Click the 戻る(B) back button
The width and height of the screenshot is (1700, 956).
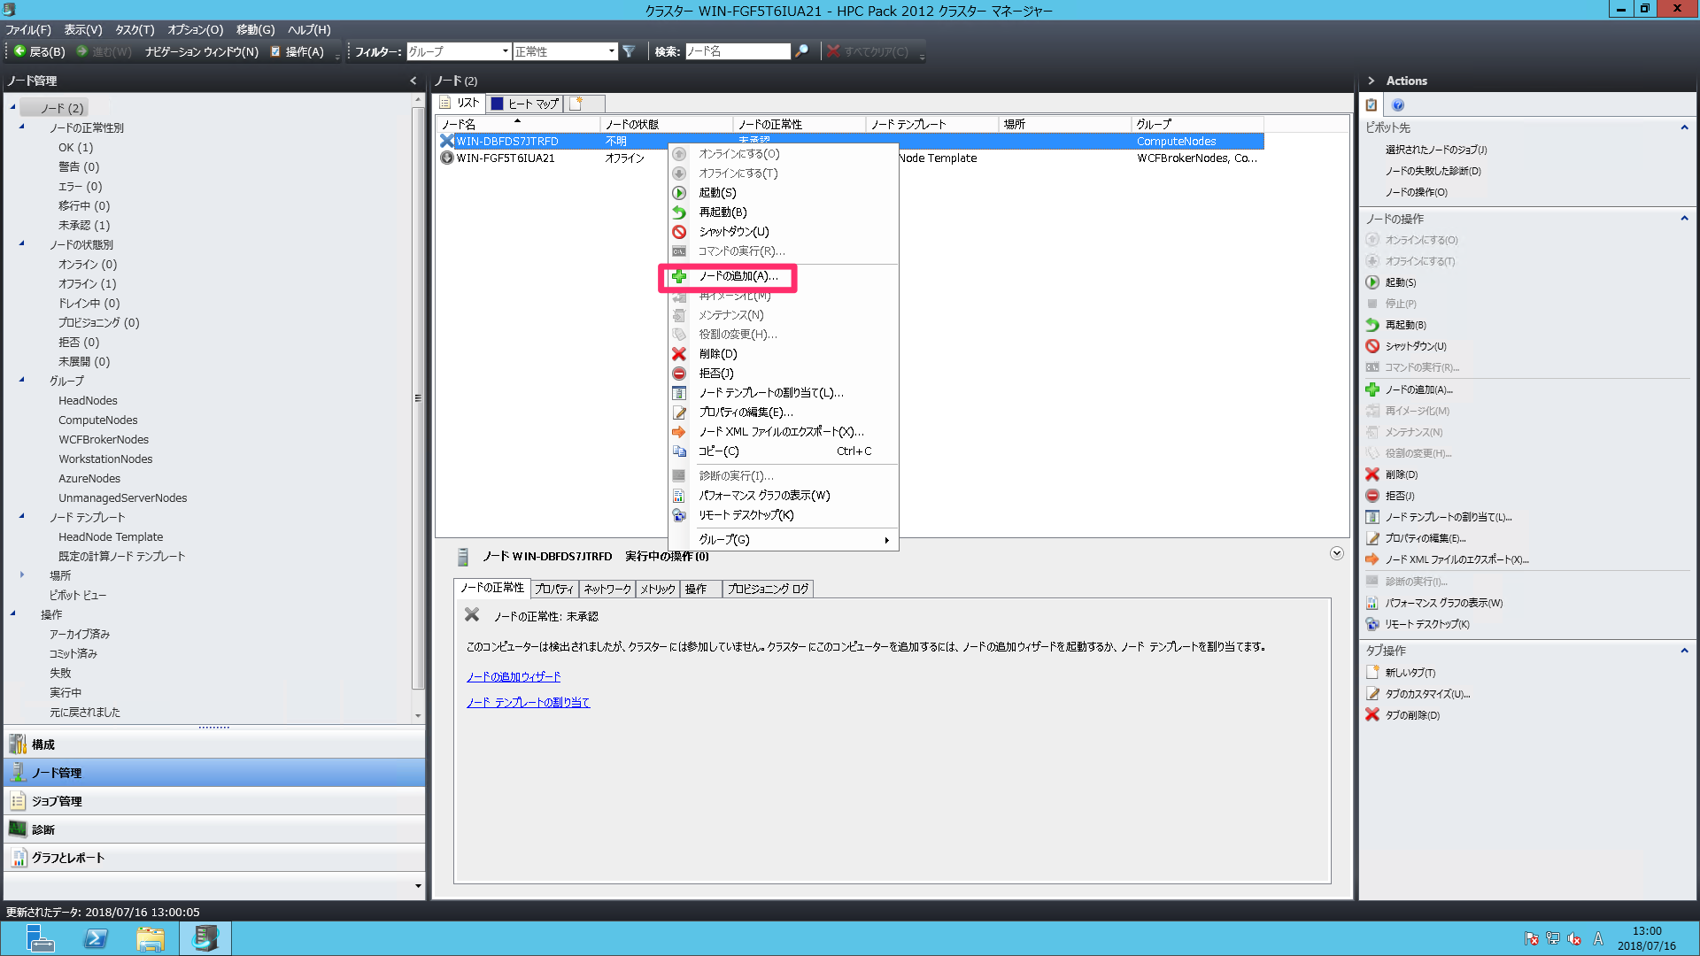41,51
